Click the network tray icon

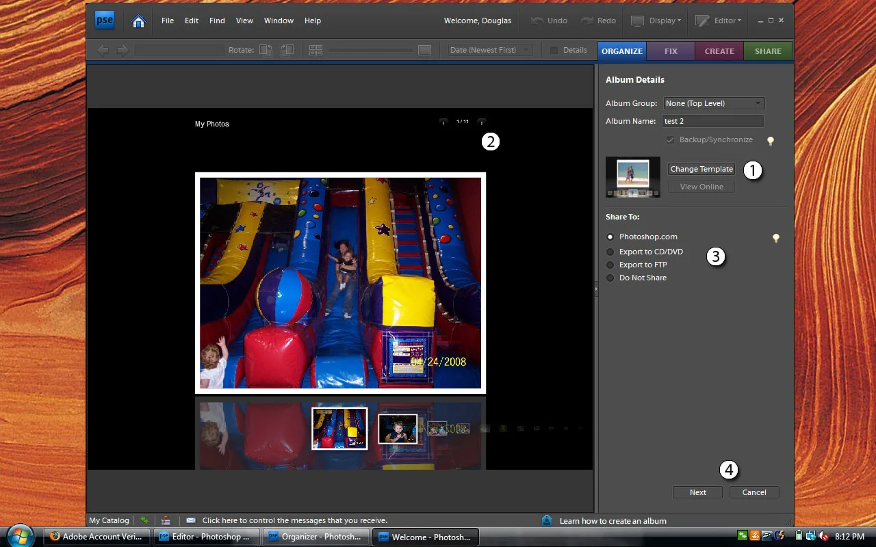pos(810,537)
